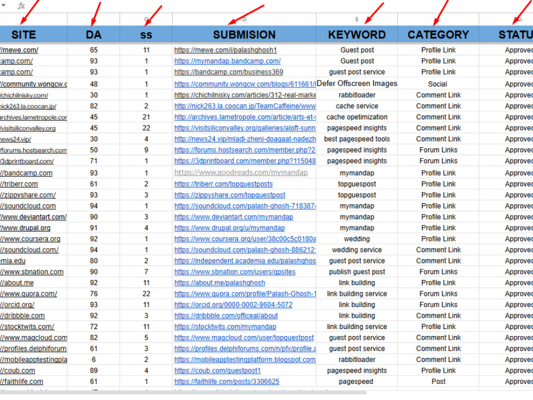This screenshot has height=400, width=533.
Task: Select the ss header cell
Action: (146, 34)
